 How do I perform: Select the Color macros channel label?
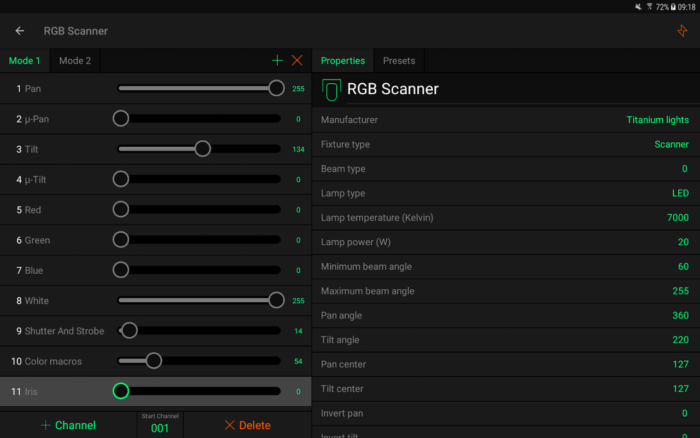53,361
